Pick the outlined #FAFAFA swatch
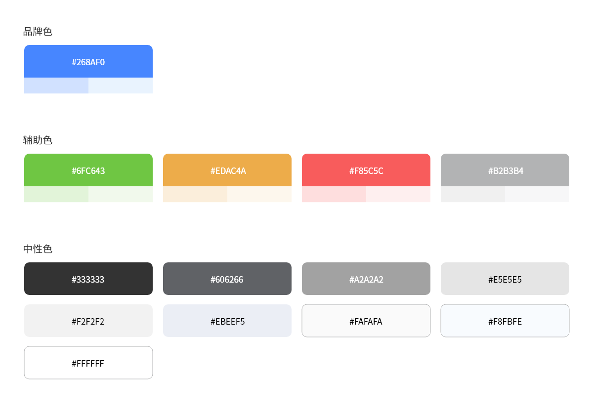The width and height of the screenshot is (593, 419). [366, 321]
